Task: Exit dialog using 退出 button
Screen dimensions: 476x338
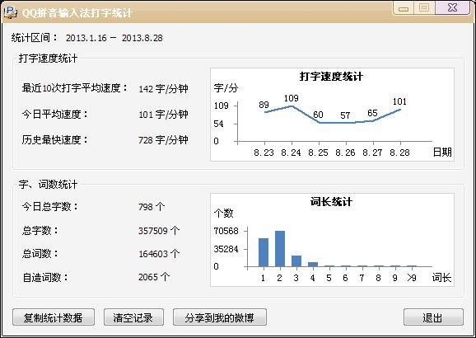Action: pyautogui.click(x=433, y=317)
